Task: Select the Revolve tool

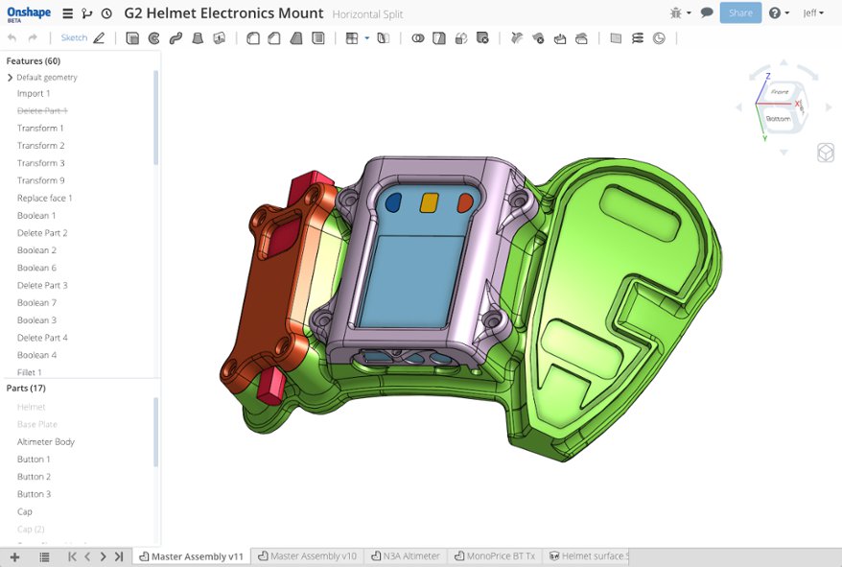Action: click(x=153, y=38)
